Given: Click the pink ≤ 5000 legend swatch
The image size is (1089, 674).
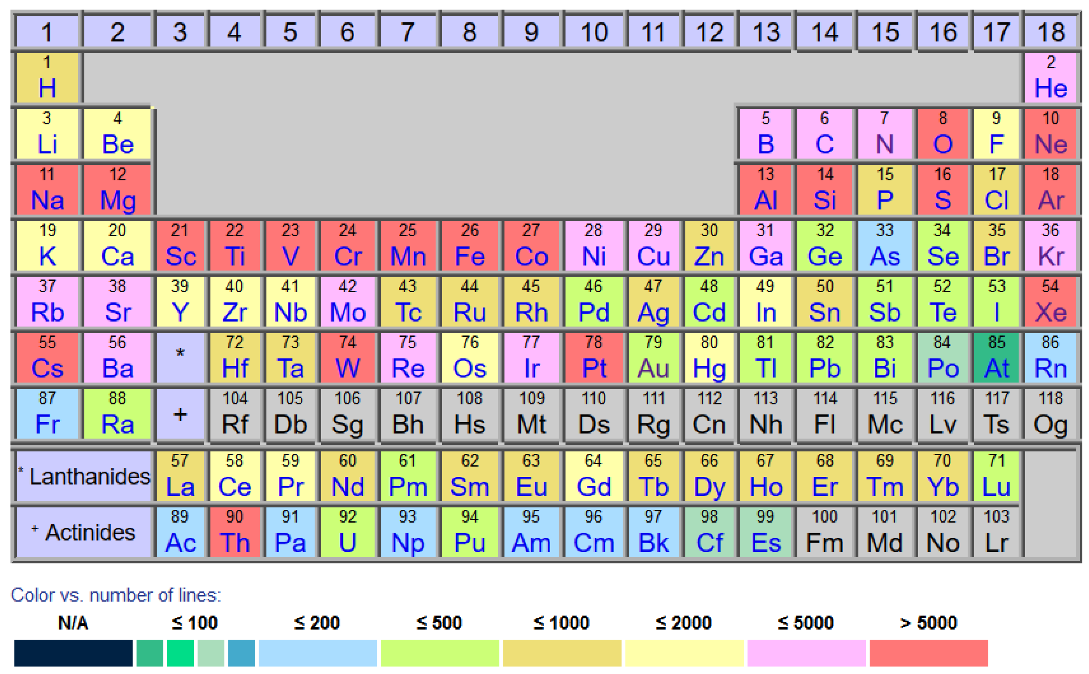Looking at the screenshot, I should click(806, 653).
